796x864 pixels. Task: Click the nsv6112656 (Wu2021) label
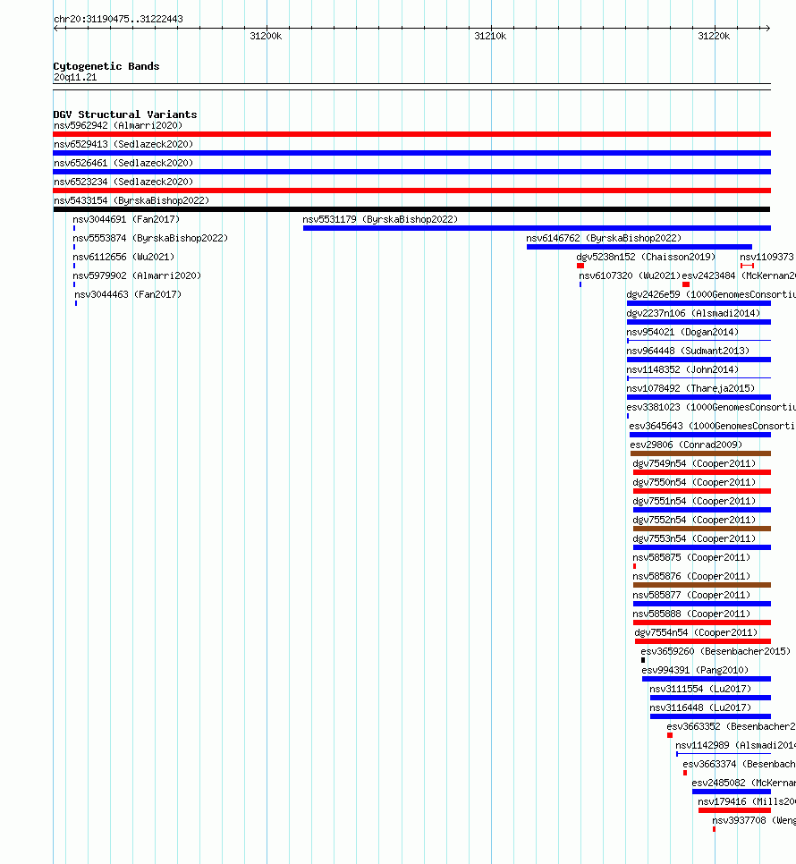click(x=123, y=257)
